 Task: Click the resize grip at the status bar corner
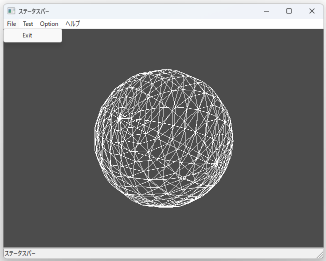tap(320, 255)
